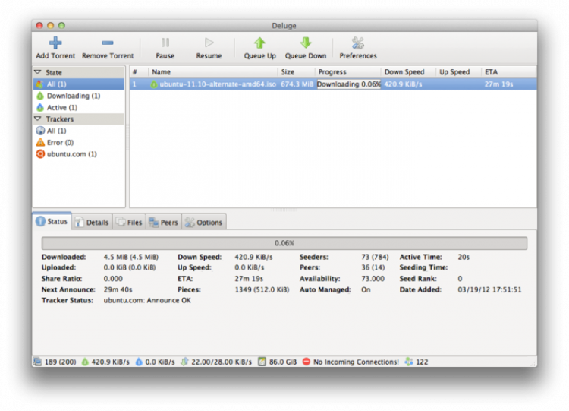Click the connections count 189 (200) icon
The width and height of the screenshot is (569, 411).
pos(37,362)
